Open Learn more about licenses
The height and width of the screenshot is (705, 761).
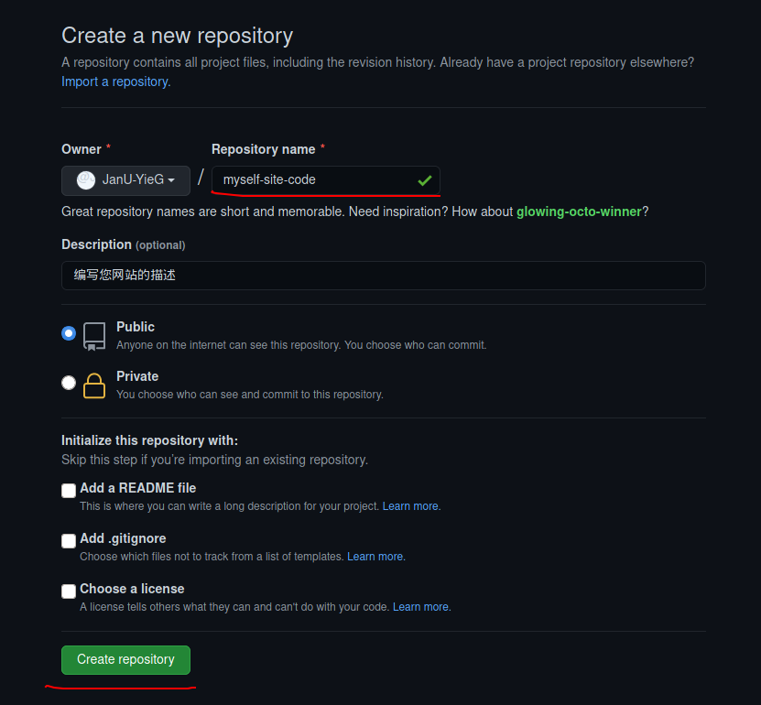(420, 606)
